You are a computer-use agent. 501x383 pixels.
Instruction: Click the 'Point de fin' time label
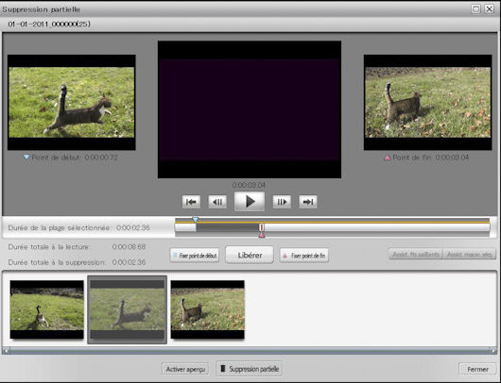426,158
